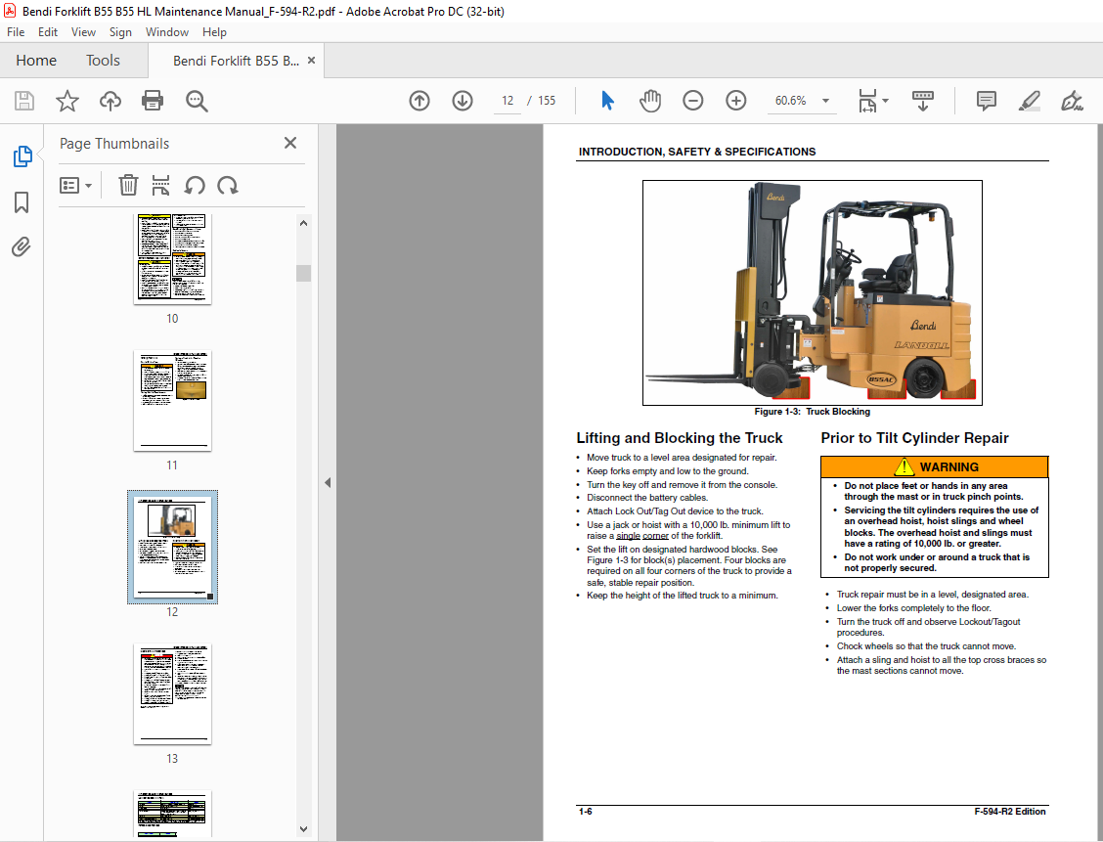Click the 'Prior to Tilt Cylinder Repair' heading
This screenshot has width=1103, height=842.
click(x=914, y=437)
